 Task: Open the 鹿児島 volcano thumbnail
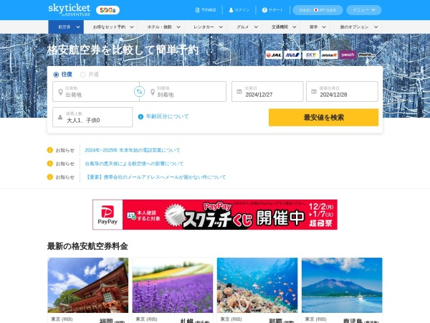click(342, 285)
